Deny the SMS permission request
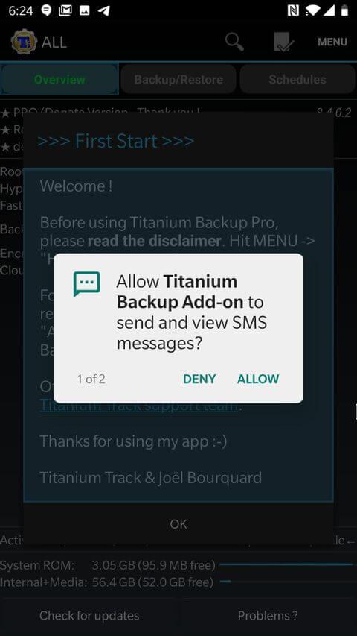This screenshot has width=357, height=636. [x=199, y=379]
